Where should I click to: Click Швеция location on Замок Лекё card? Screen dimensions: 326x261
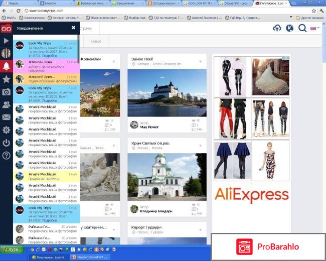click(143, 64)
